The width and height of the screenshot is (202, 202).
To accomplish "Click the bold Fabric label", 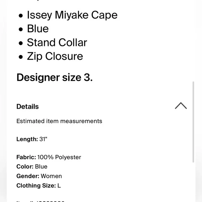I will click(x=26, y=157).
